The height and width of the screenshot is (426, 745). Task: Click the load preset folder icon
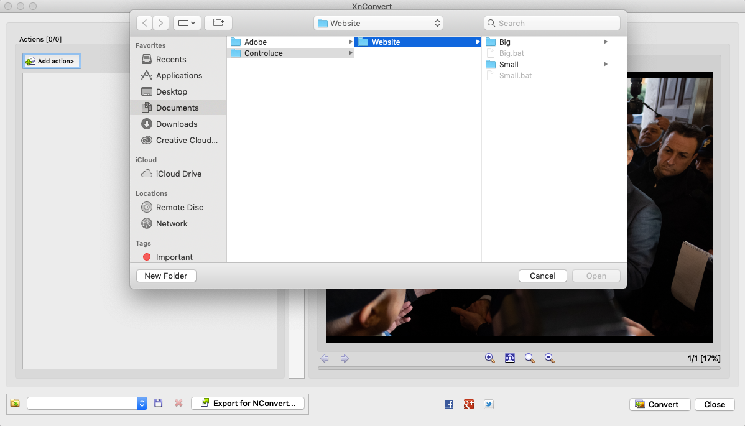pos(15,403)
